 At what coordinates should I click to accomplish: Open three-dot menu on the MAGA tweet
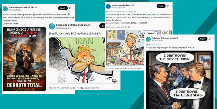pos(213,39)
